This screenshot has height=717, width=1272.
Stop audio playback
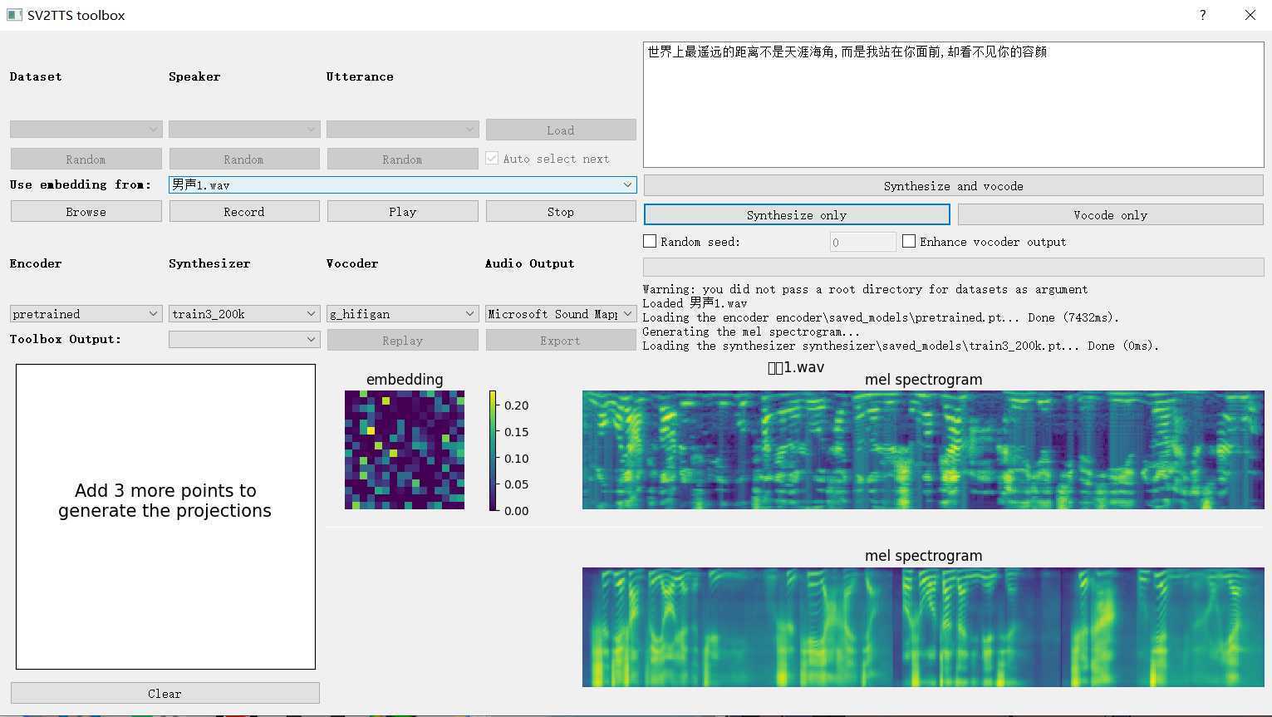tap(560, 212)
